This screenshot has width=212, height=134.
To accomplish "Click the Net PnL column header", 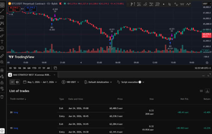I will pos(184,99).
